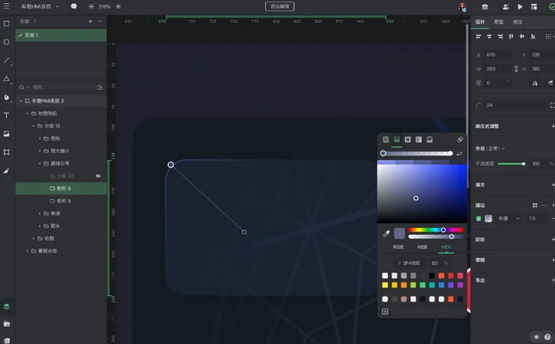
Task: Toggle visibility of group 分组 23
Action: pyautogui.click(x=98, y=176)
